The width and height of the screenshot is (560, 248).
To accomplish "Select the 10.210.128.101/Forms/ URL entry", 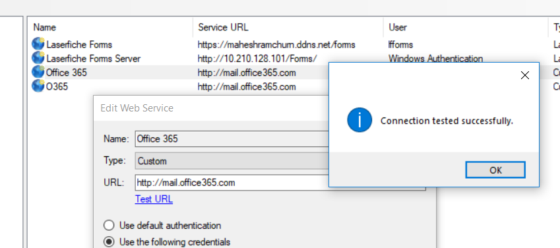I will 257,59.
